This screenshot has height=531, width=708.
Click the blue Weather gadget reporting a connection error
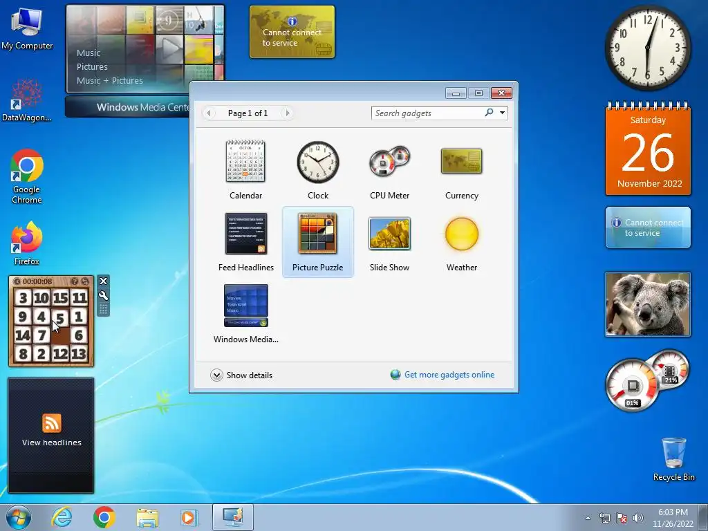tap(648, 227)
